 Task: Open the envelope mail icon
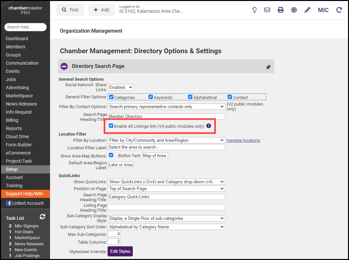[x=267, y=10]
